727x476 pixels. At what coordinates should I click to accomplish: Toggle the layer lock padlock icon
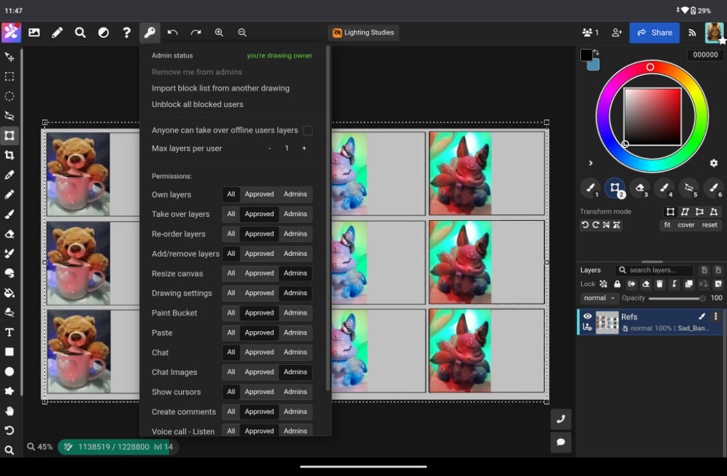tap(617, 284)
